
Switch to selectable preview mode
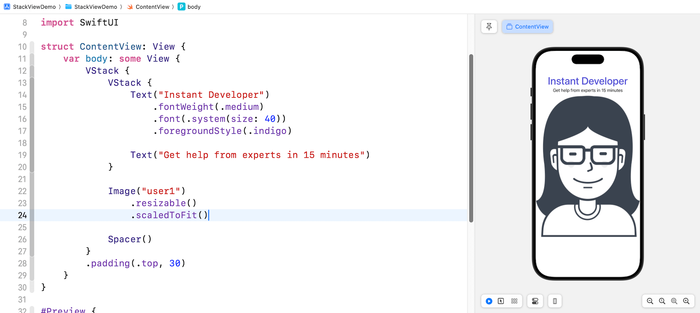coord(501,301)
